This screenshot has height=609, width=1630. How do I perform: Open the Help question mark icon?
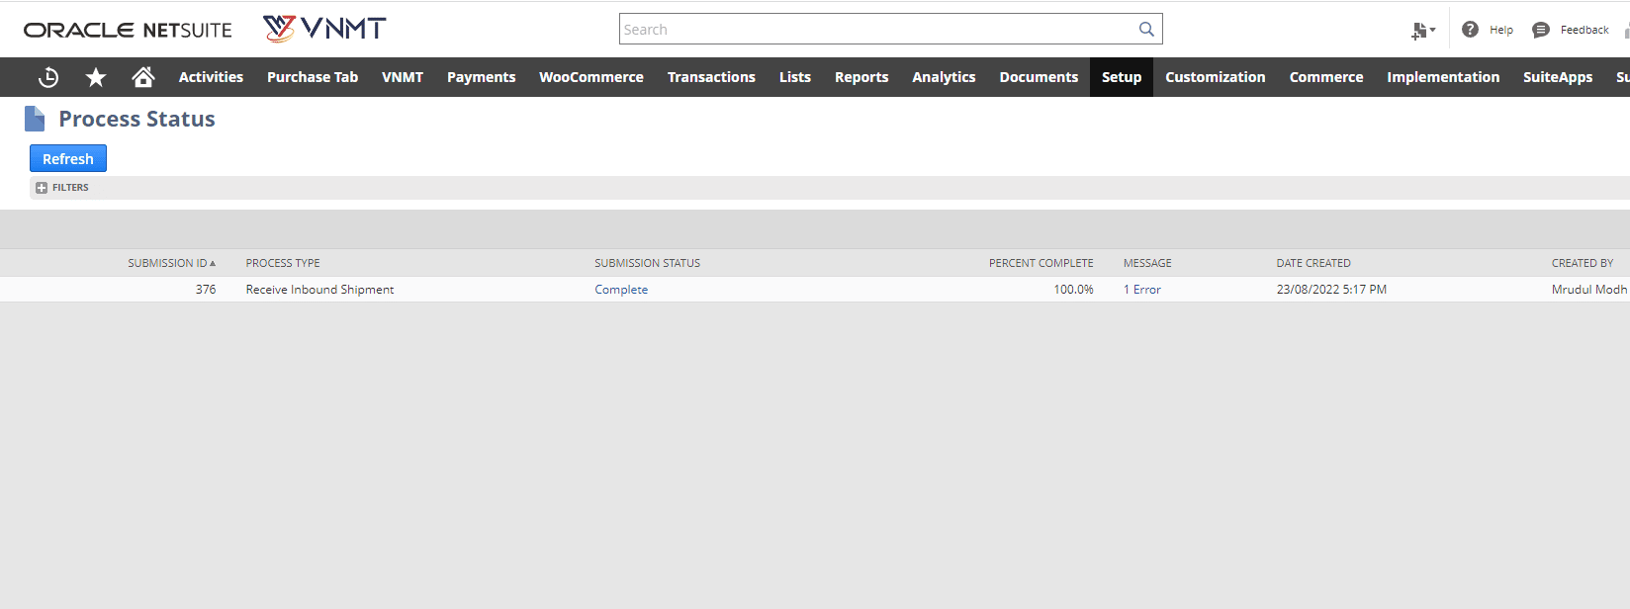(x=1470, y=30)
